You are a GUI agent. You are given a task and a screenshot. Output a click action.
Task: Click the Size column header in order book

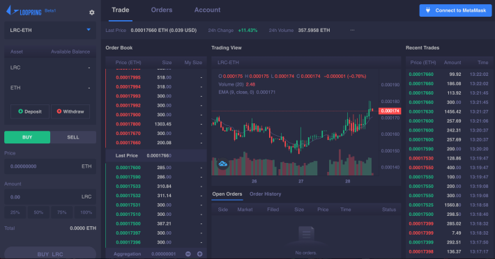pyautogui.click(x=167, y=63)
